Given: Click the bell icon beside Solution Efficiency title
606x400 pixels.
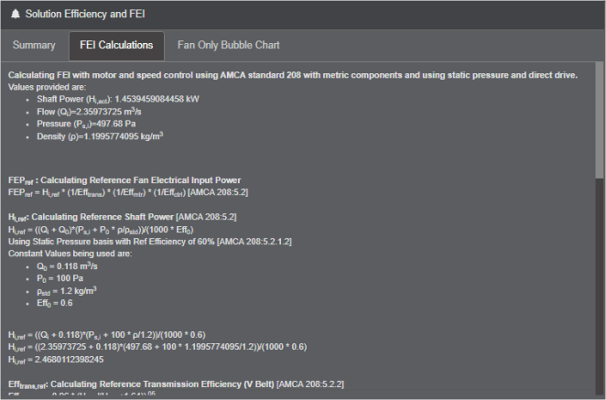Looking at the screenshot, I should 15,14.
